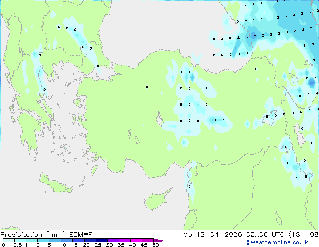319x247 pixels.
Task: Click the 25–30 mm navy legend swatch
Action: 101,240
